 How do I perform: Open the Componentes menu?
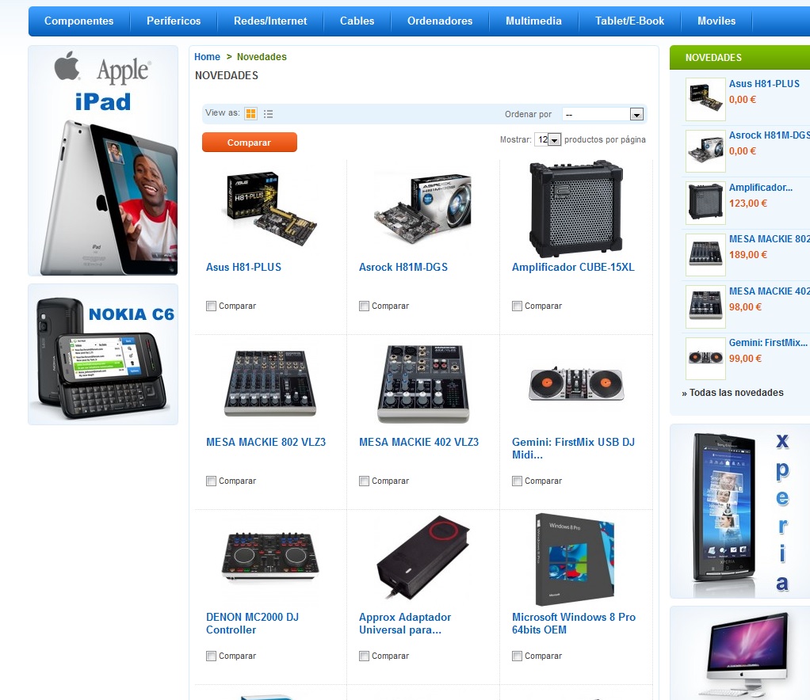79,21
